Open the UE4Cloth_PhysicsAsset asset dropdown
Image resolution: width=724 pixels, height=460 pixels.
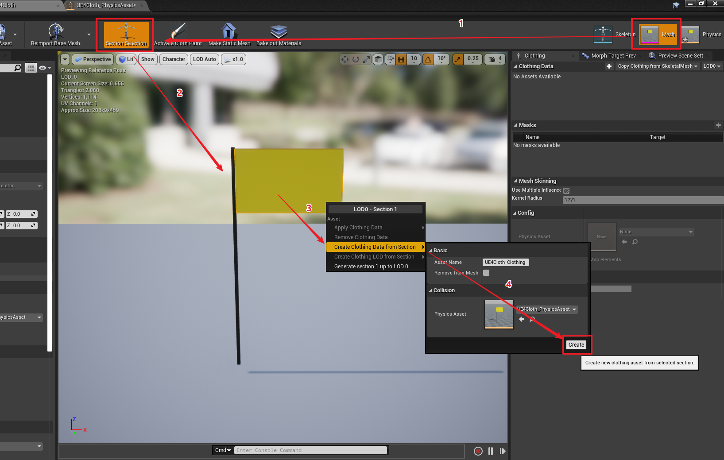coord(547,309)
